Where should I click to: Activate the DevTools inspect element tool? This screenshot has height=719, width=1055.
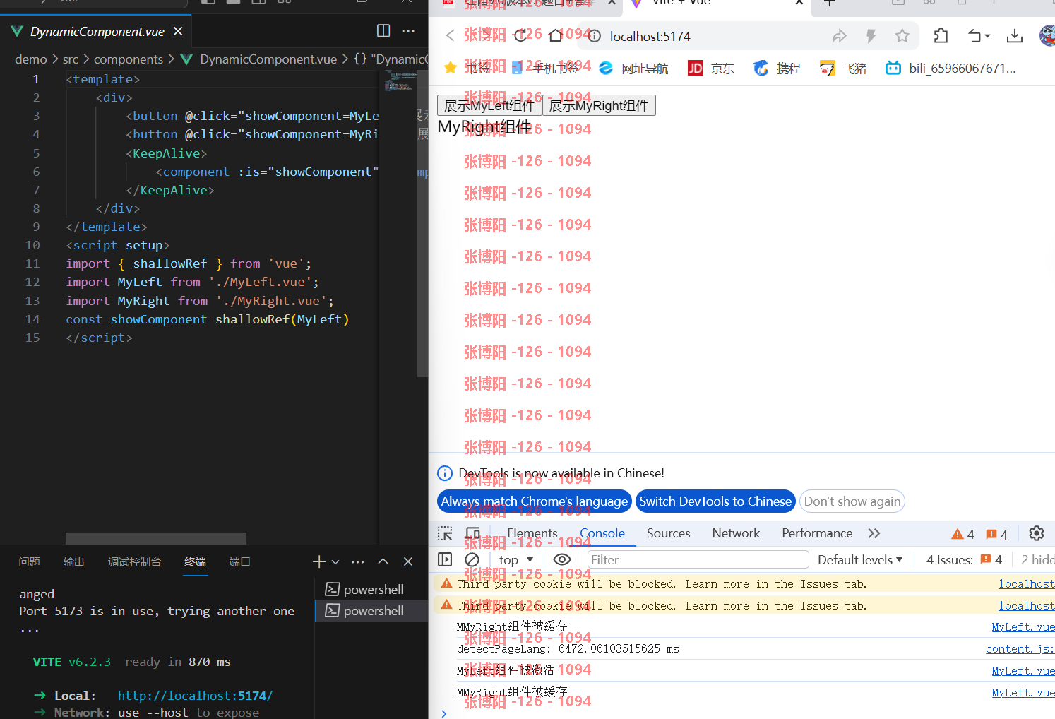(x=445, y=533)
